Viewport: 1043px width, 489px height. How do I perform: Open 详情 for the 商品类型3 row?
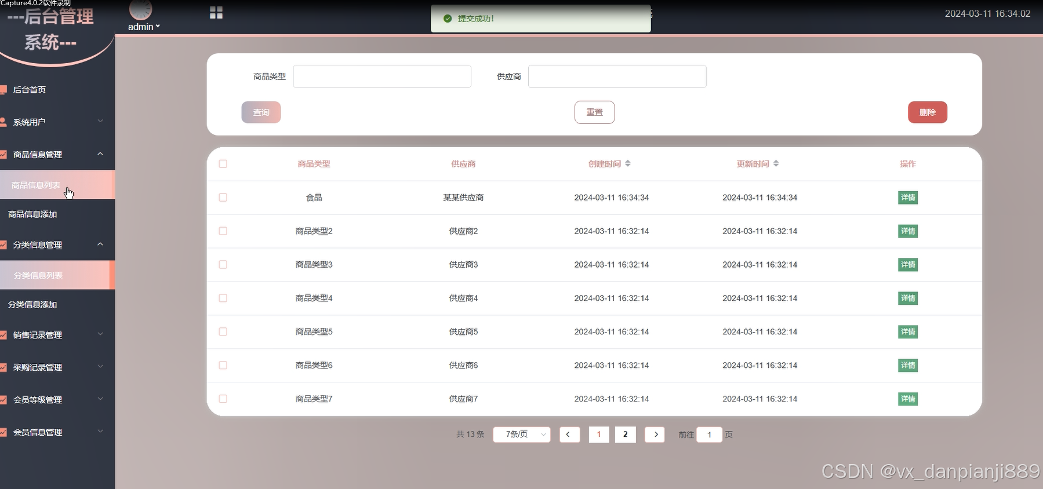point(908,265)
